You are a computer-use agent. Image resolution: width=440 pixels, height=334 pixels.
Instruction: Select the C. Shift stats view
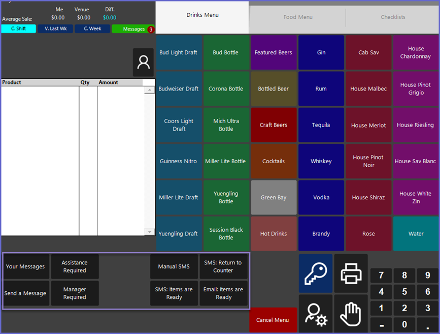click(19, 29)
